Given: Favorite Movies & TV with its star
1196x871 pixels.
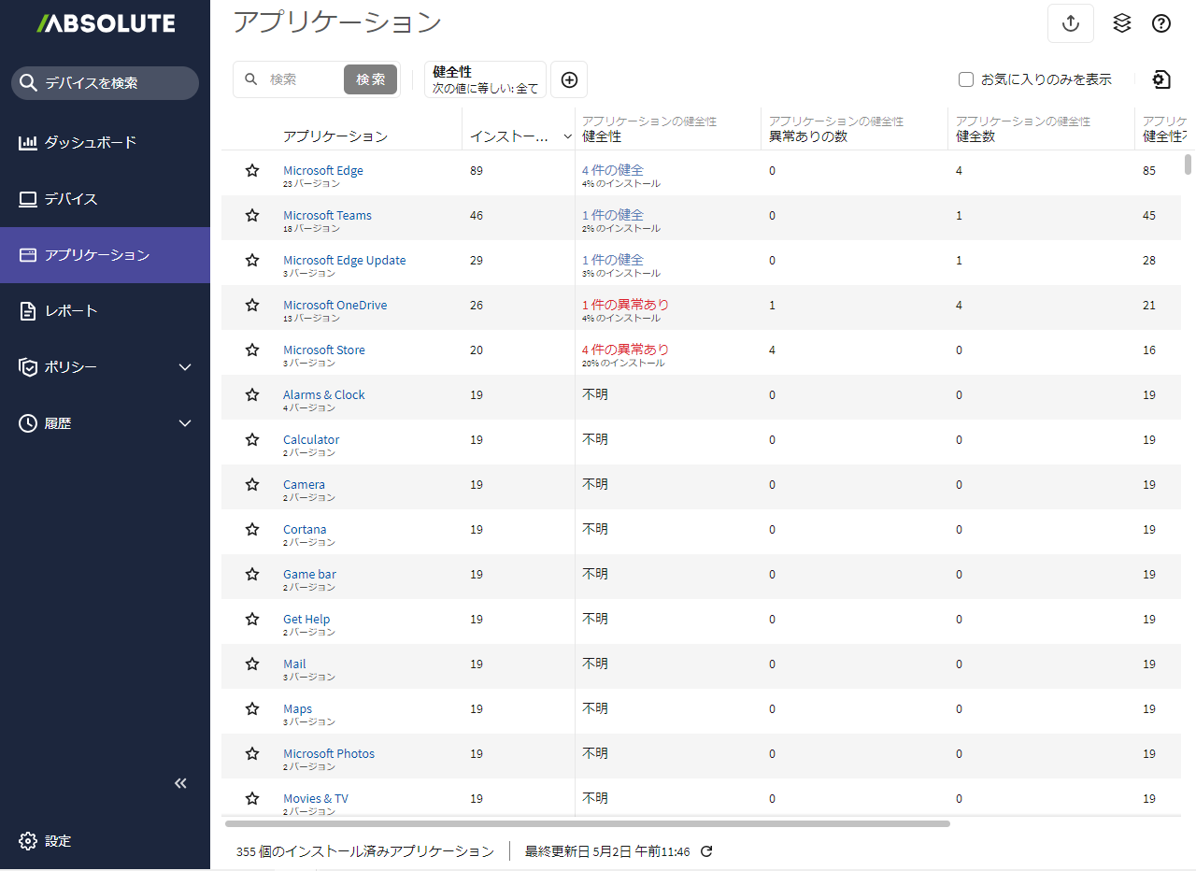Looking at the screenshot, I should coord(252,799).
